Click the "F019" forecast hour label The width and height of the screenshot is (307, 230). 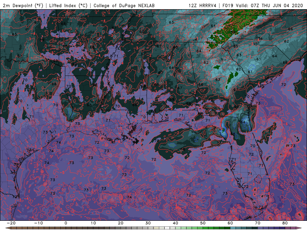tap(228, 5)
